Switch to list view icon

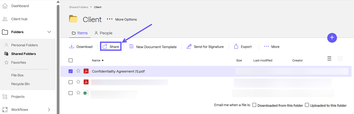click(329, 58)
